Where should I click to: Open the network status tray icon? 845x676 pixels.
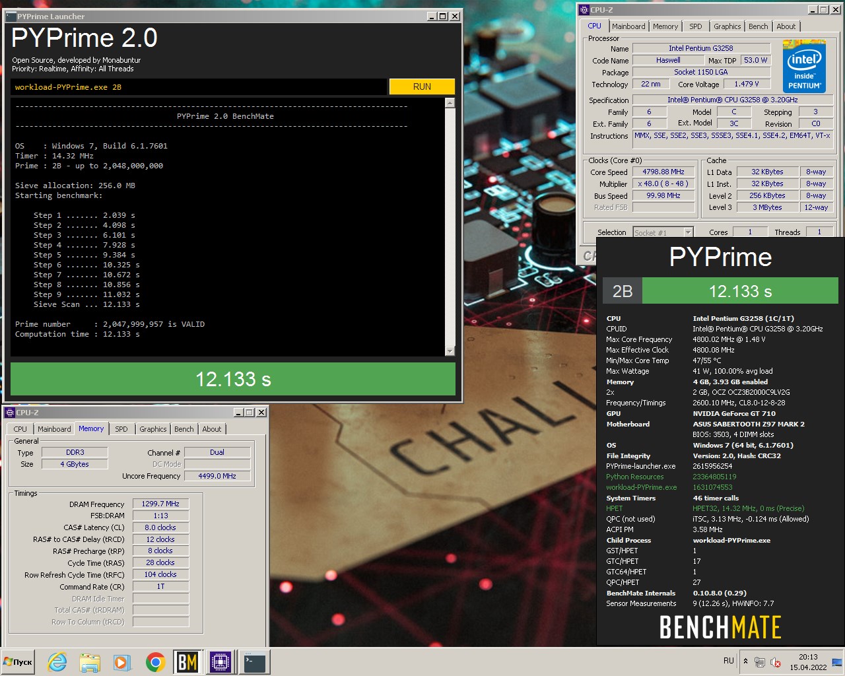[x=760, y=662]
